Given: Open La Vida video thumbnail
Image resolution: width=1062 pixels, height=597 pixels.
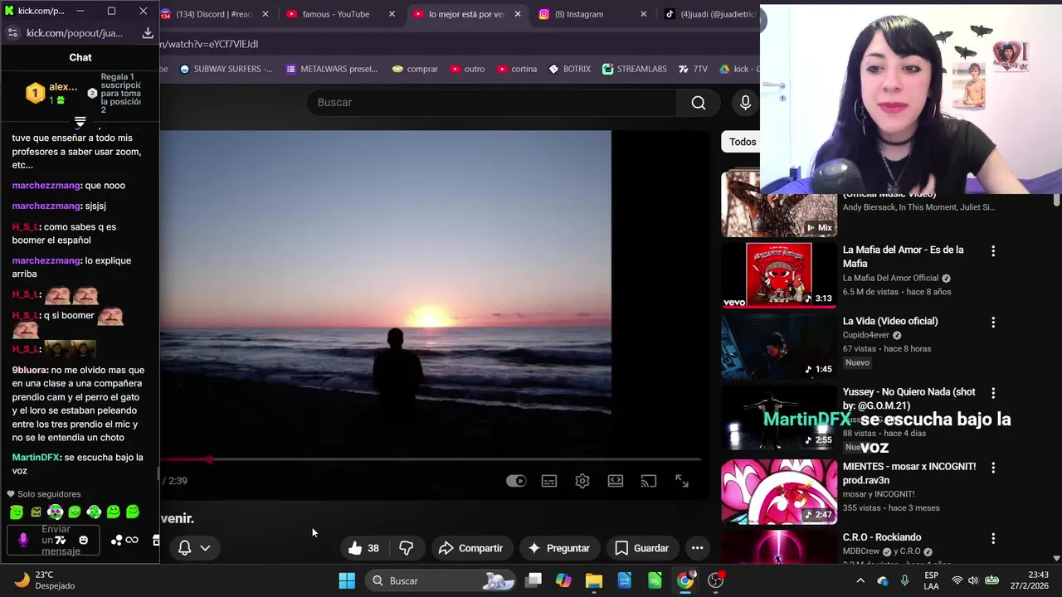Looking at the screenshot, I should (x=779, y=346).
